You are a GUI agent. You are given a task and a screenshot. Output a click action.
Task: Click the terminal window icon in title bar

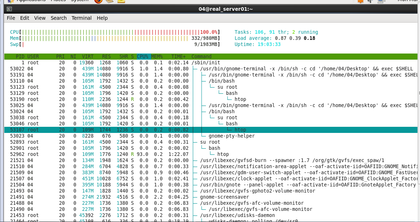pos(9,9)
